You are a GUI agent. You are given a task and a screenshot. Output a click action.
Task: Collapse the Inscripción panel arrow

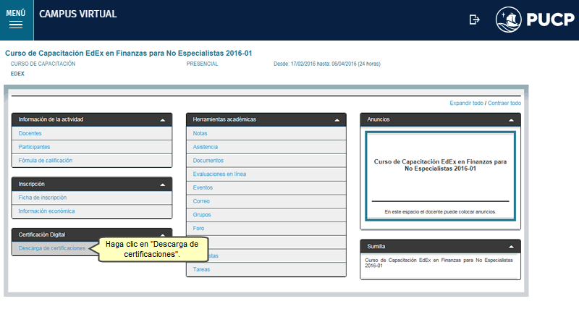click(162, 185)
